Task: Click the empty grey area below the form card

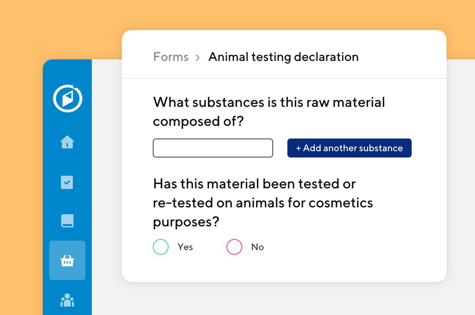Action: pyautogui.click(x=277, y=299)
